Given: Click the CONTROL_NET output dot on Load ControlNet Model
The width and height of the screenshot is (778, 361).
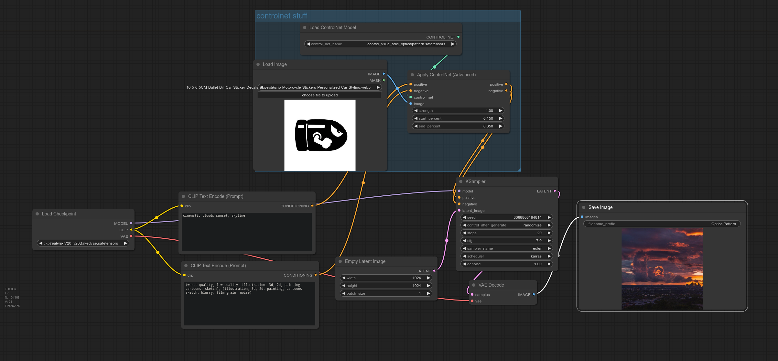Looking at the screenshot, I should click(458, 37).
